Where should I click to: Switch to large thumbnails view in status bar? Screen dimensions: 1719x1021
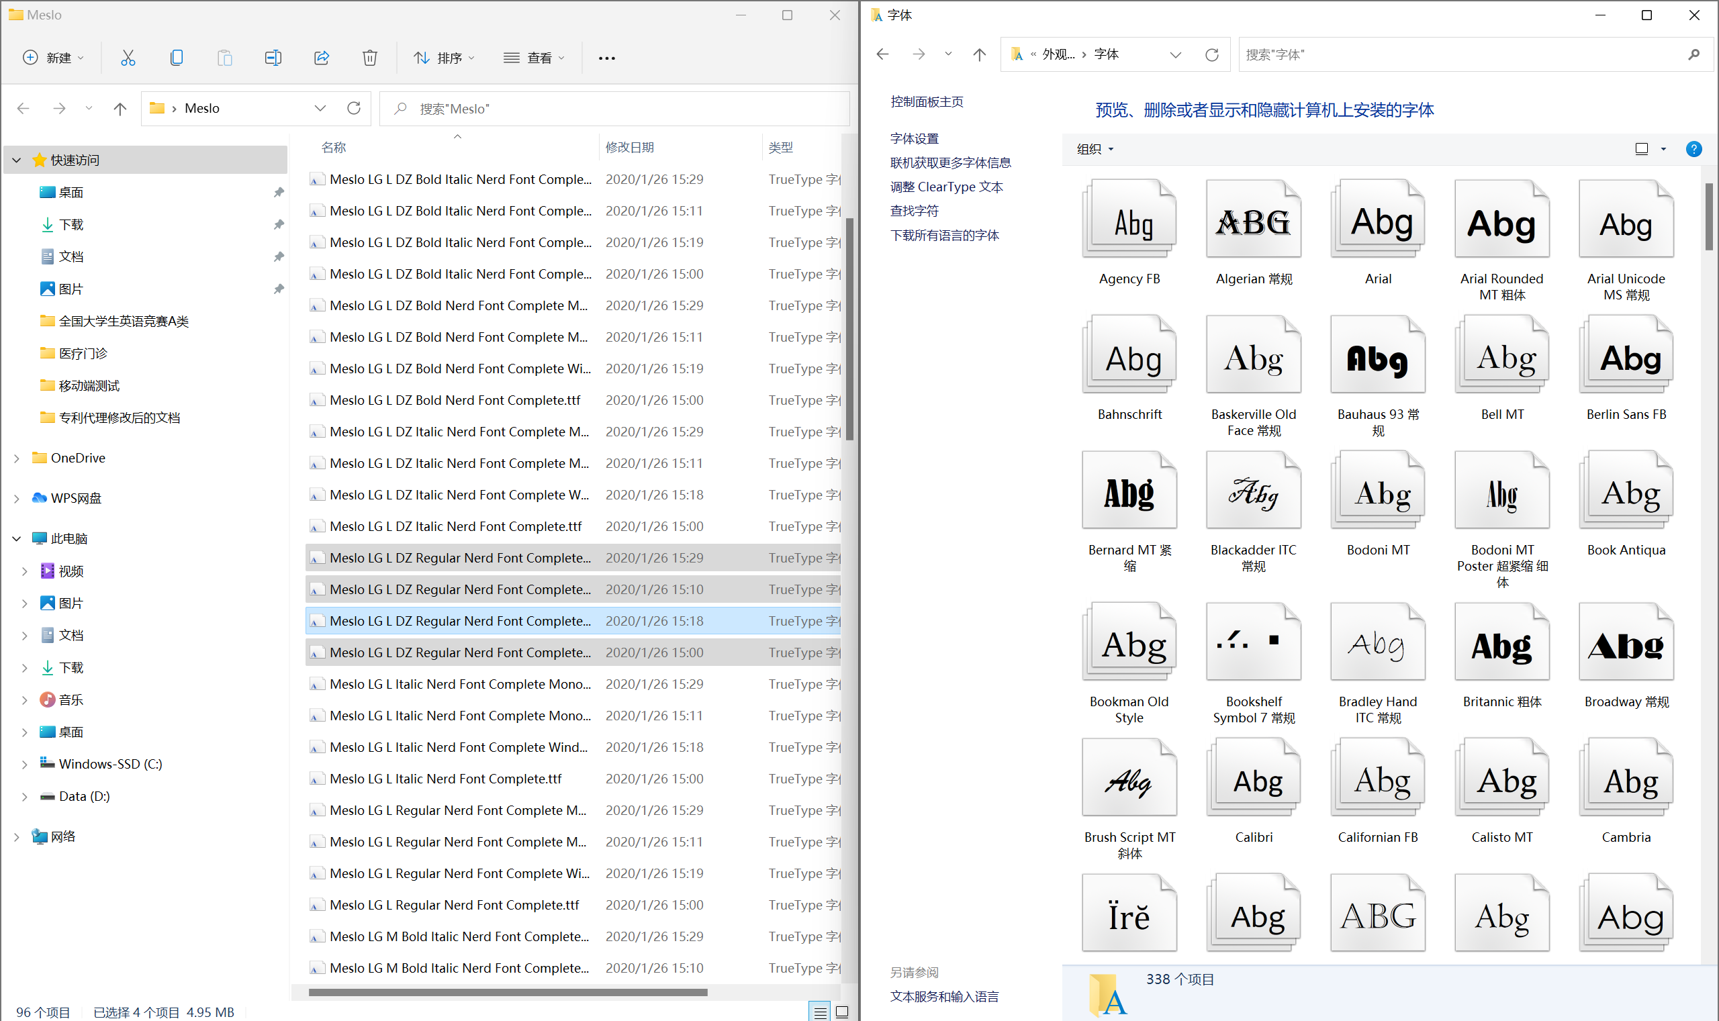pyautogui.click(x=842, y=1012)
